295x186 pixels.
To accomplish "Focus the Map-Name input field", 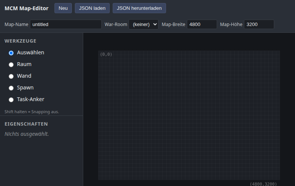I will pyautogui.click(x=66, y=25).
